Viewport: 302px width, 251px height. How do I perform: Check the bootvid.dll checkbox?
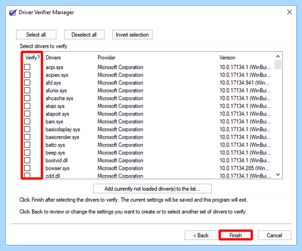pos(27,160)
